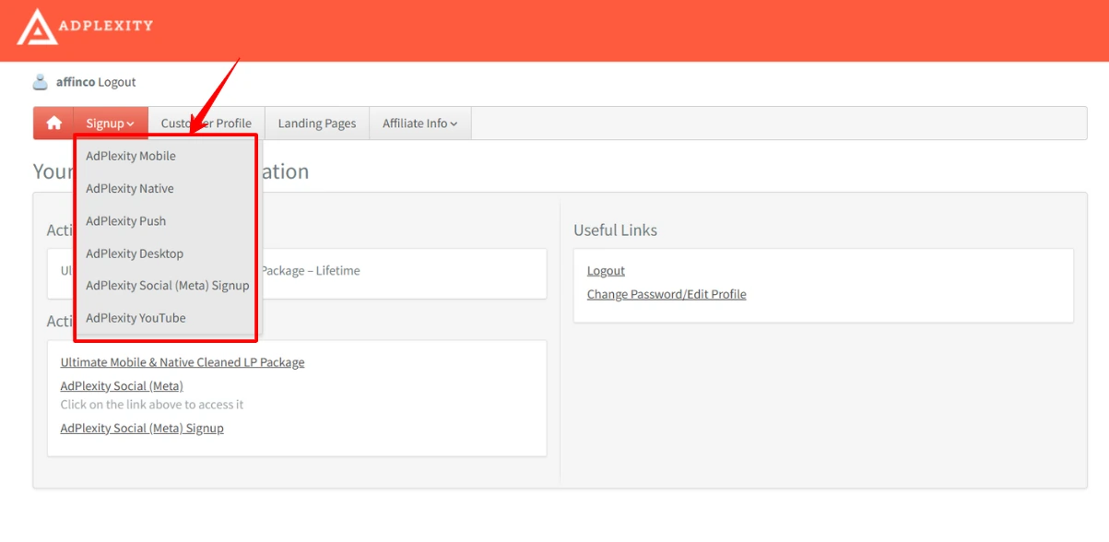Pick AdPlexity Social (Meta) Signup in dropdown
This screenshot has height=542, width=1109.
[x=166, y=286]
